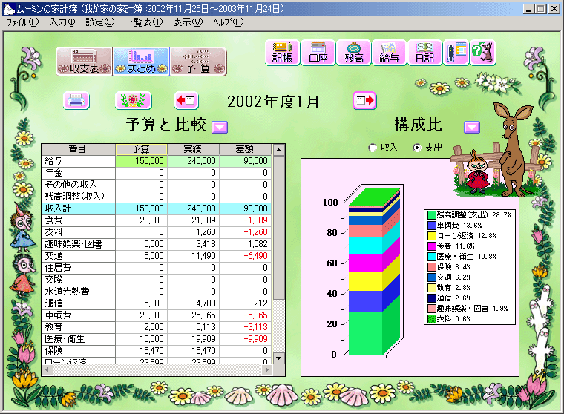Click 医療・衛生 difference value -9,909
The width and height of the screenshot is (564, 414).
click(245, 339)
